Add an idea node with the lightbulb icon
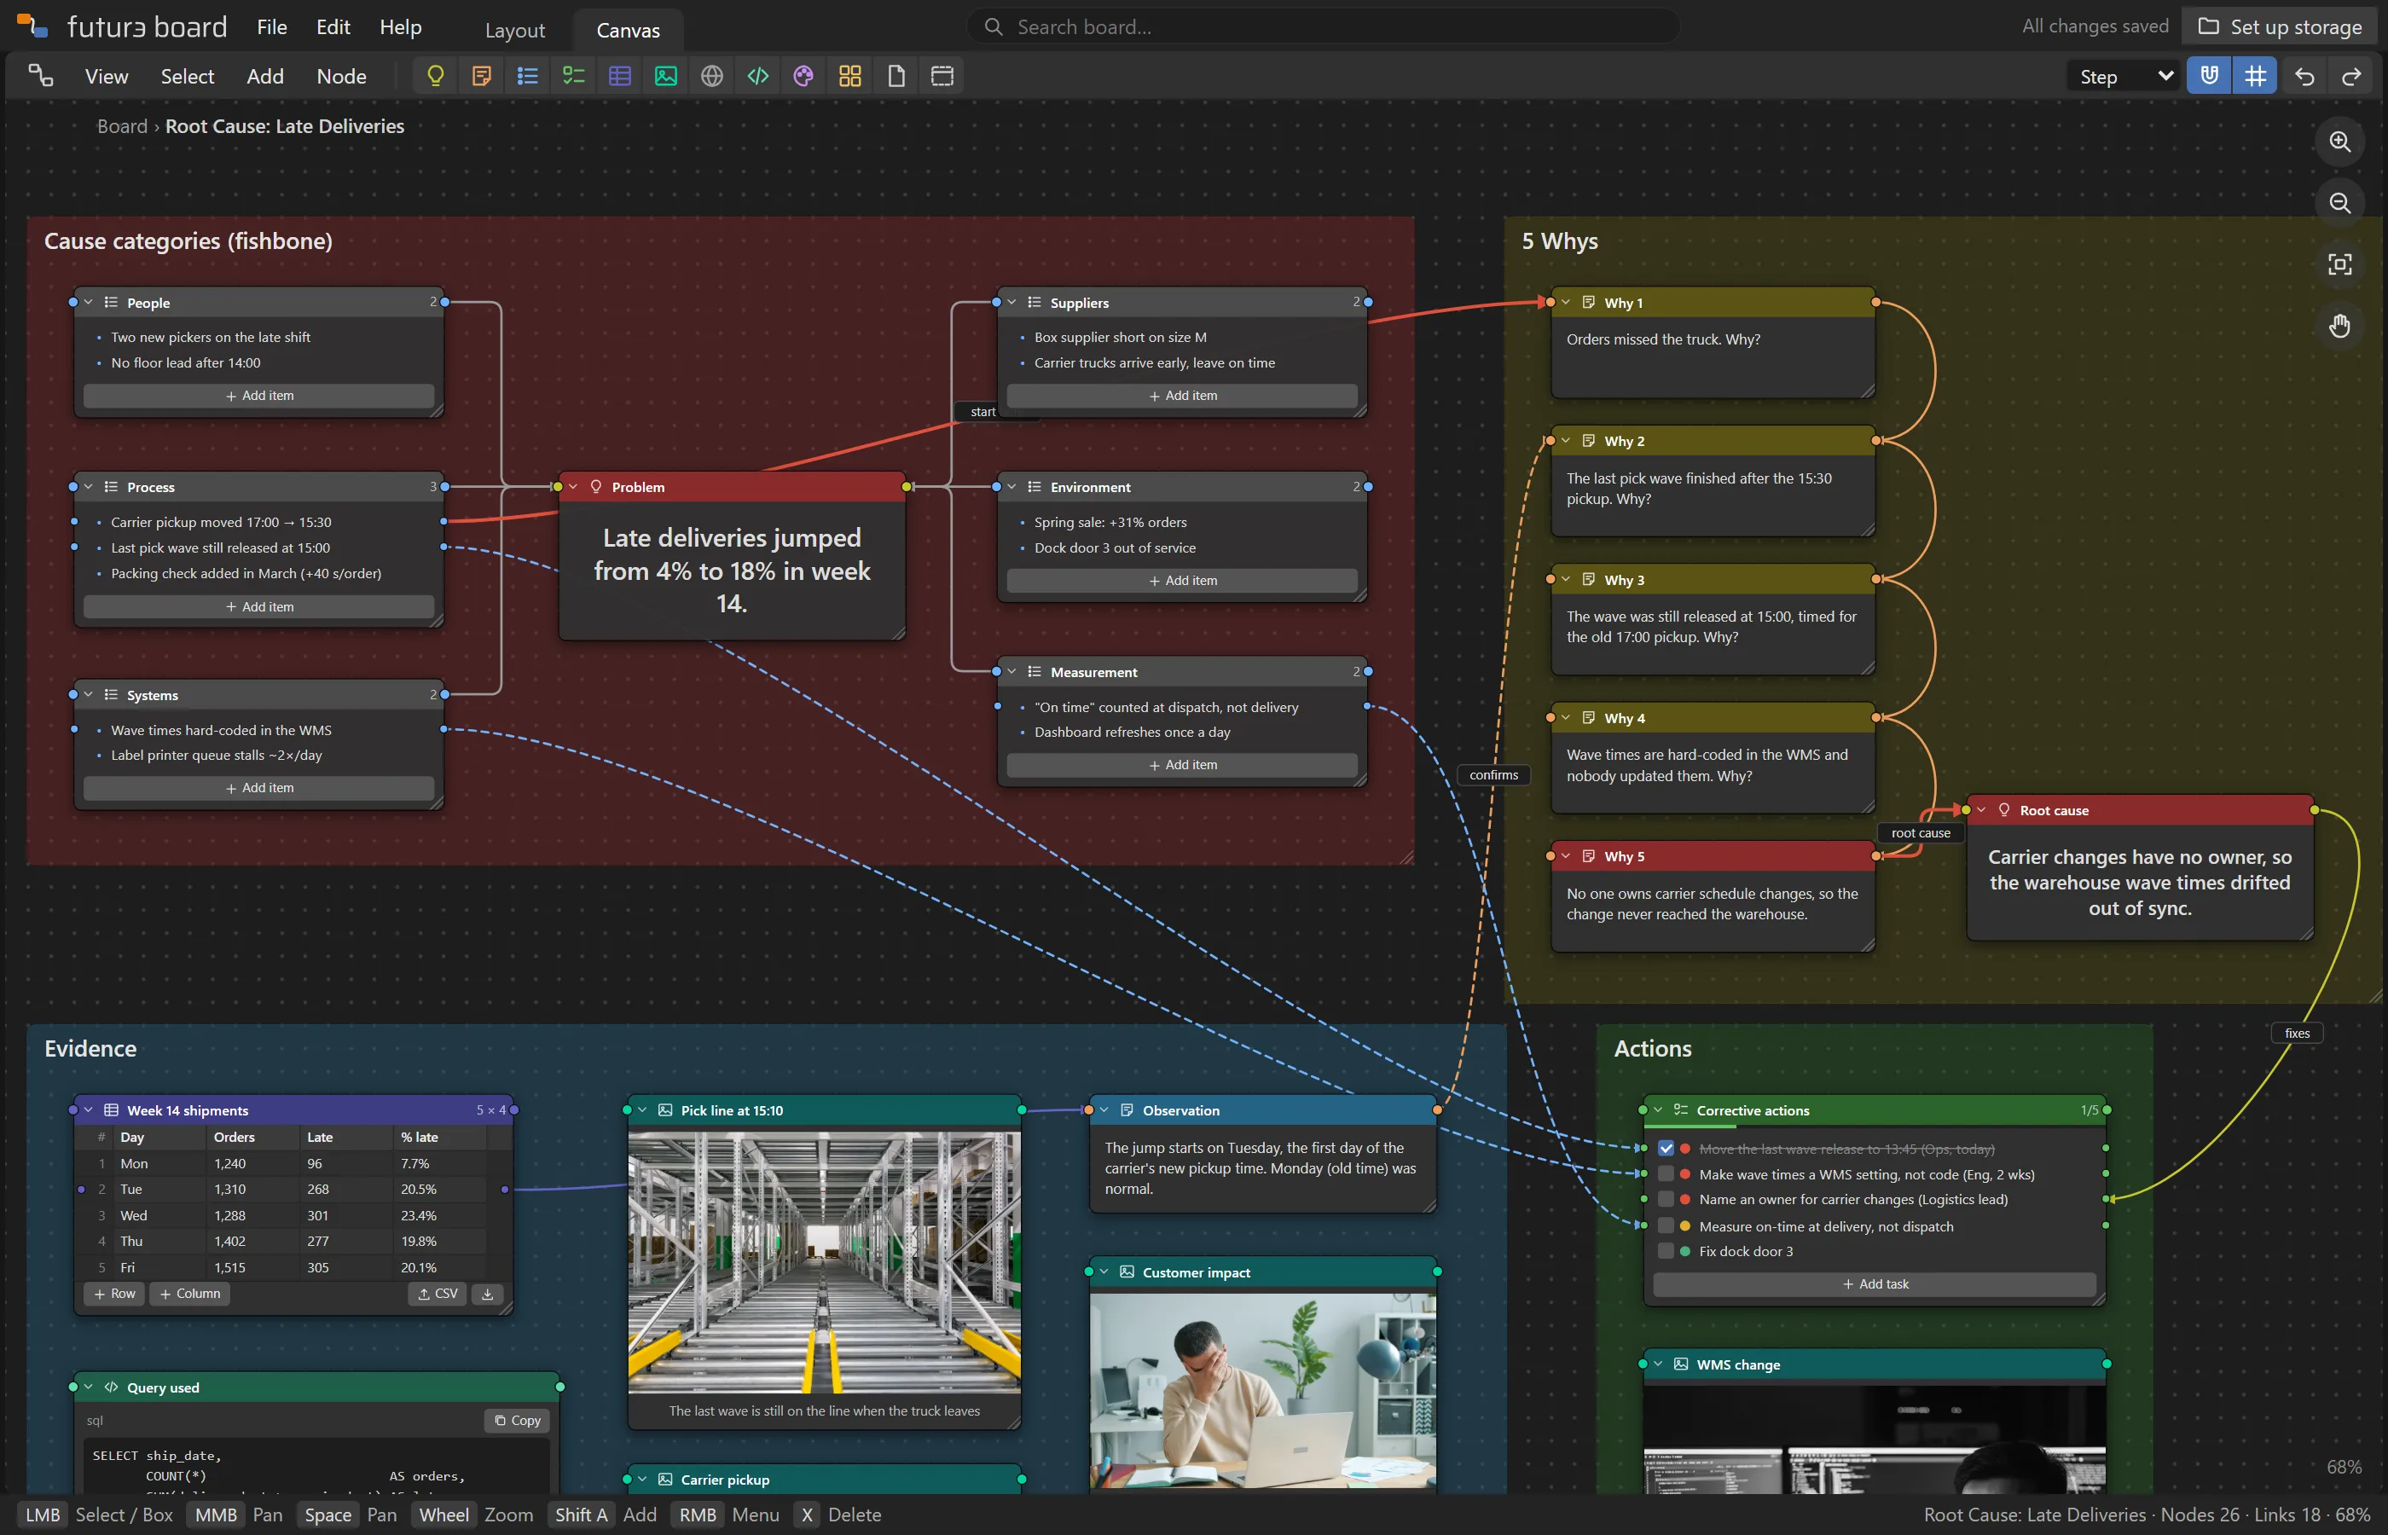Screen dimensions: 2388x1535 (x=436, y=76)
